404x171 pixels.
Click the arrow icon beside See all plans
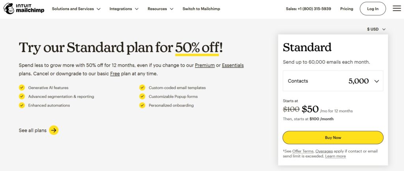coord(54,130)
